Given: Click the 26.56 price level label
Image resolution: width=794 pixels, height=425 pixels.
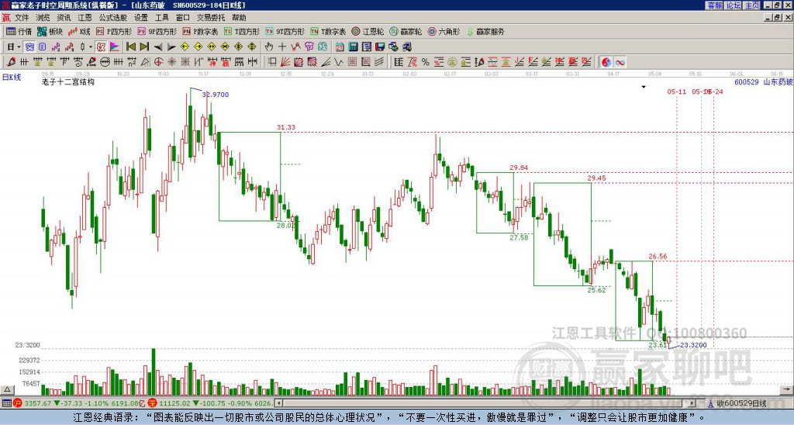Looking at the screenshot, I should (658, 256).
